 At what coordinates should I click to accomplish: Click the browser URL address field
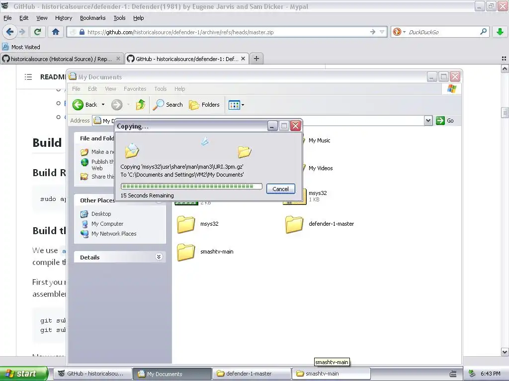(x=227, y=32)
